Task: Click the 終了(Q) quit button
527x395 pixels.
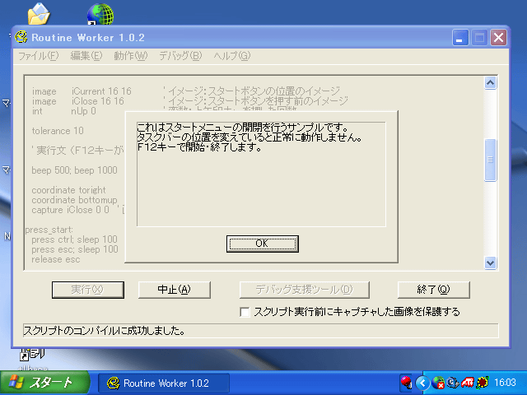Action: (x=433, y=290)
